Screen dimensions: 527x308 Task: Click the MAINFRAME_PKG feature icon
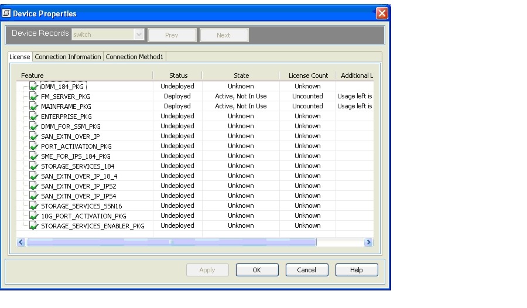tap(33, 107)
